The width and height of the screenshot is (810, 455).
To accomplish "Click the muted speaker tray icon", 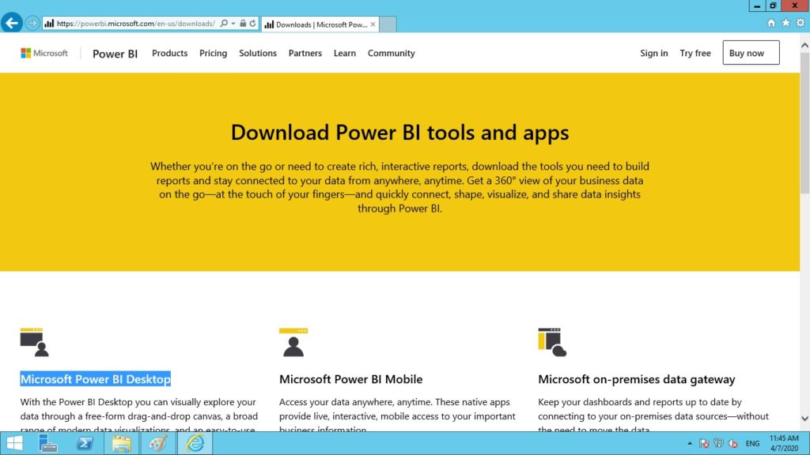I will point(732,443).
